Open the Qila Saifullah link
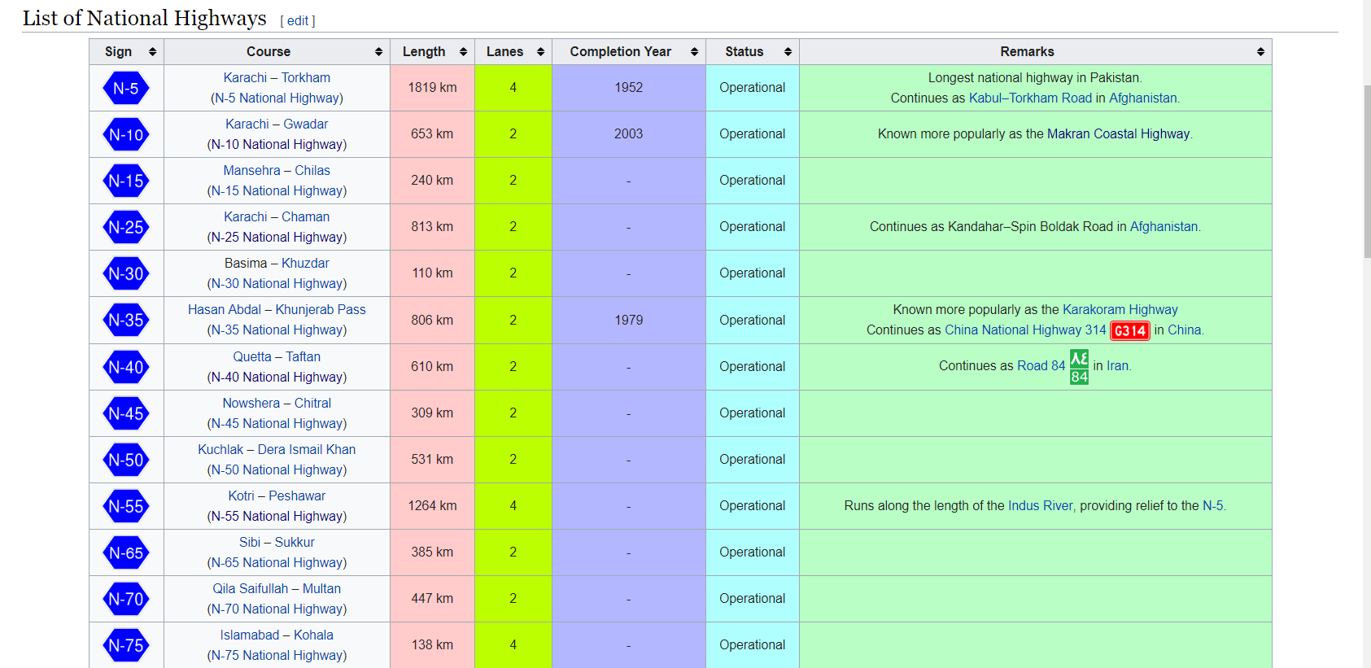1371x668 pixels. tap(251, 588)
